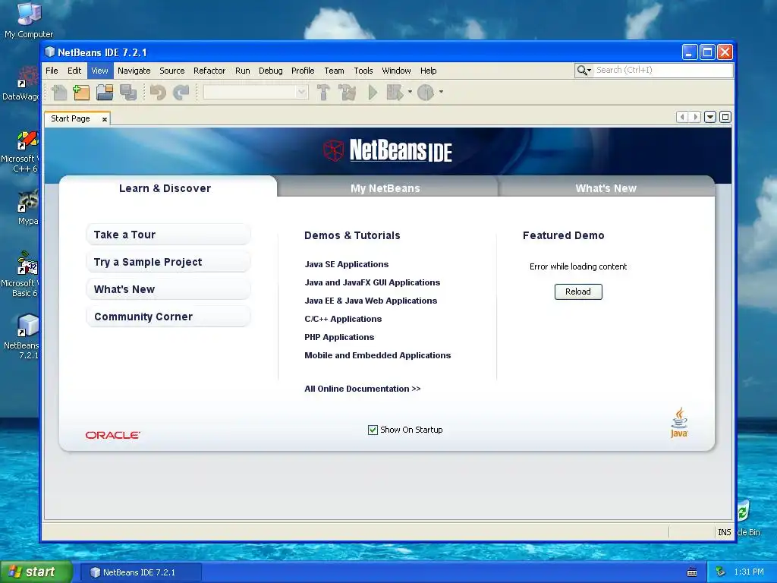Open the project configuration combo box
The image size is (777, 583).
(x=256, y=92)
